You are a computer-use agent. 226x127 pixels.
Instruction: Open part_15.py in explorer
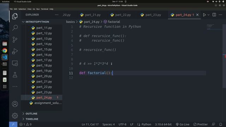(42, 49)
